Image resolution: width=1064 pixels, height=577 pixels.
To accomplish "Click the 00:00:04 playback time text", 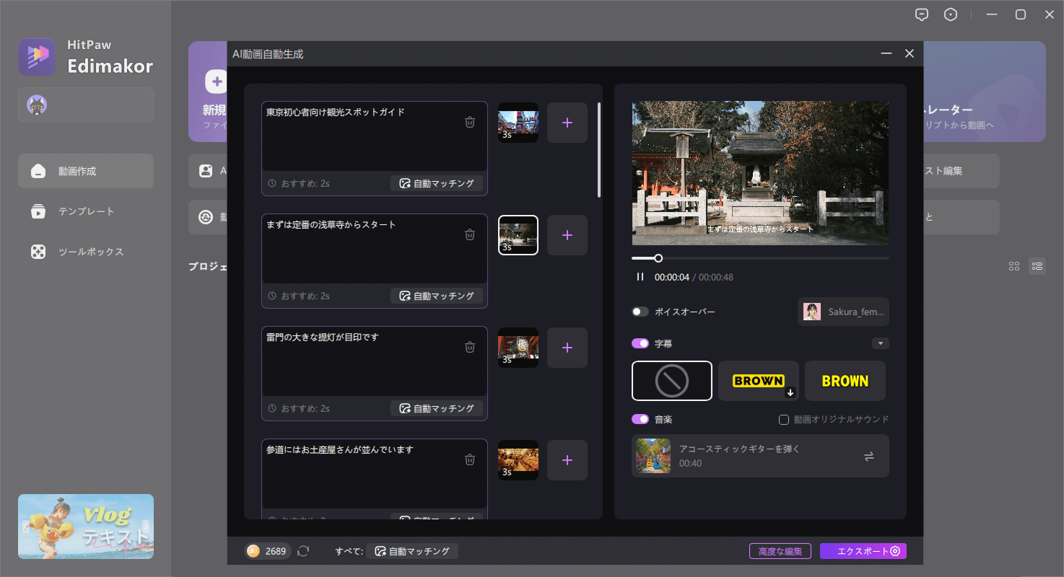I will pyautogui.click(x=672, y=277).
